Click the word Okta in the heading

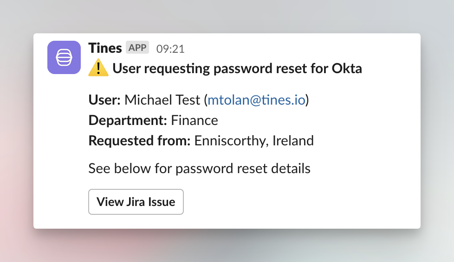(346, 69)
